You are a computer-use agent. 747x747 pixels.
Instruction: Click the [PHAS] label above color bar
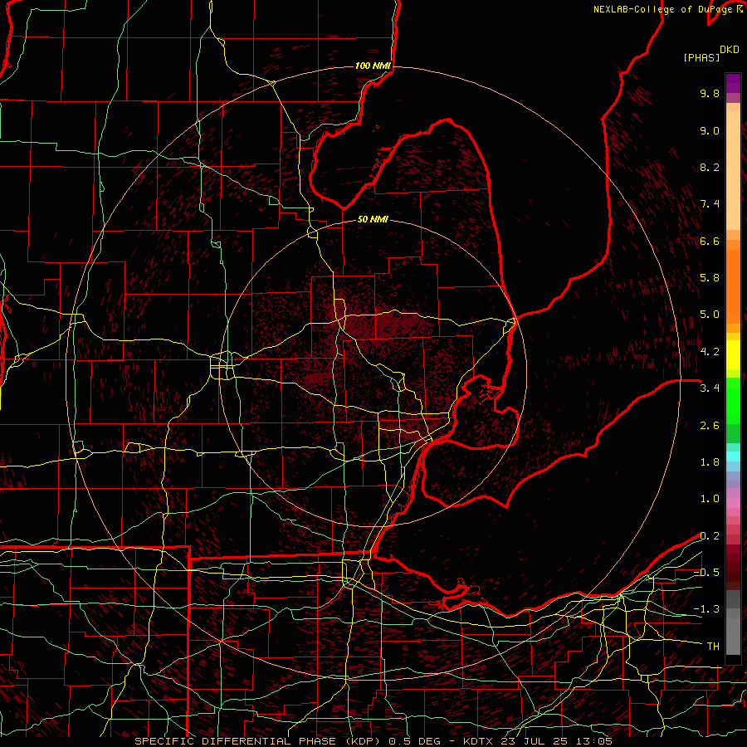click(701, 57)
